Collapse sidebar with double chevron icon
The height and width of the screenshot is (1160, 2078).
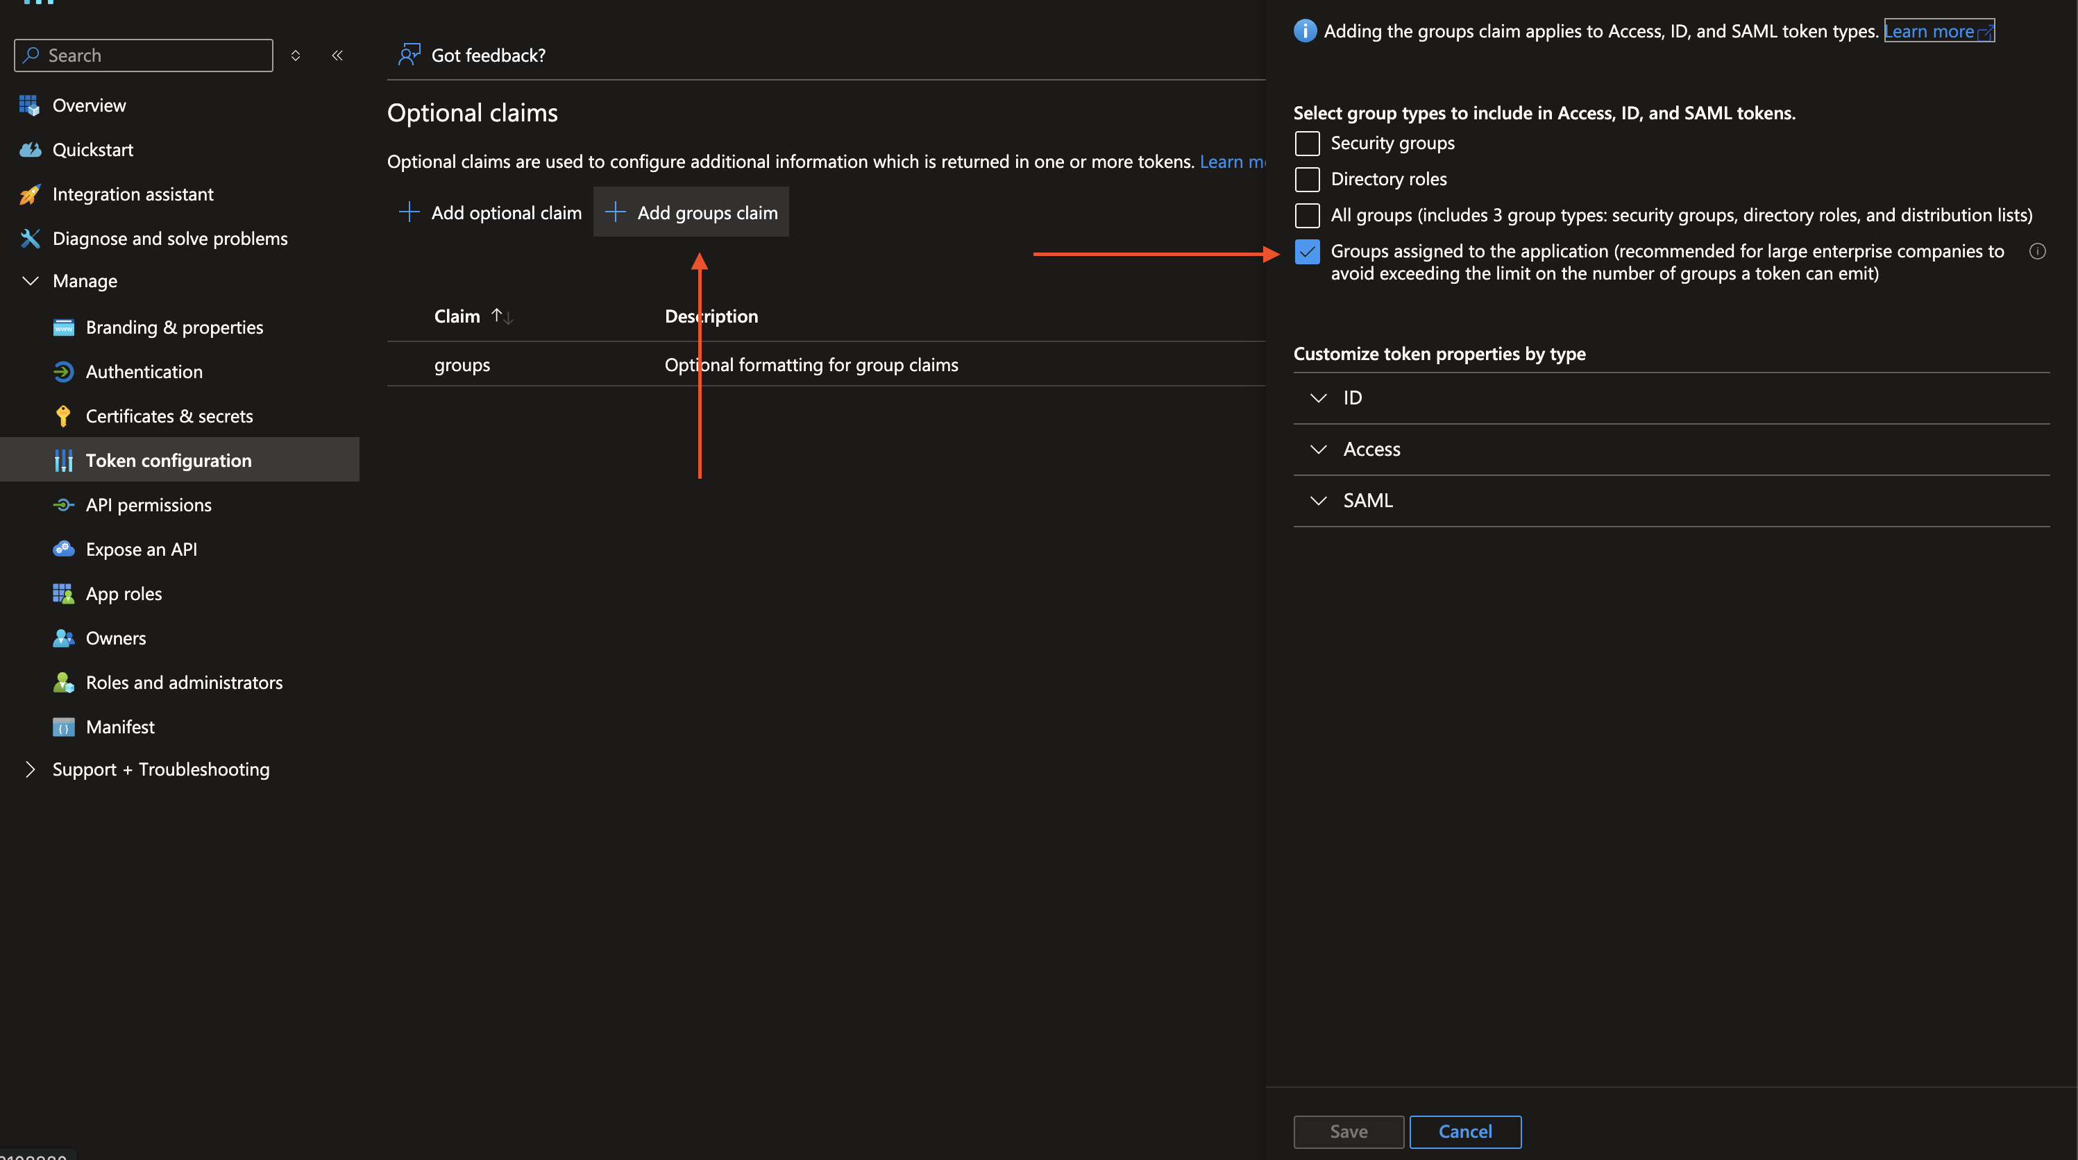(337, 56)
